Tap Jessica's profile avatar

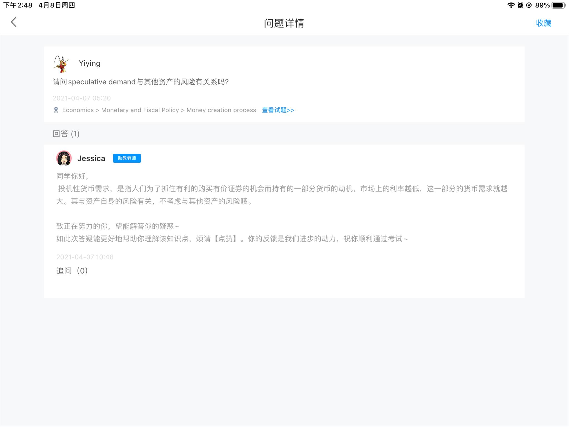click(x=64, y=158)
